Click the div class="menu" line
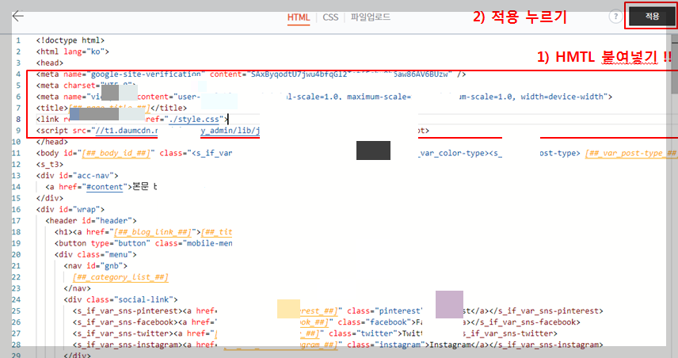Image resolution: width=678 pixels, height=358 pixels. (x=96, y=254)
